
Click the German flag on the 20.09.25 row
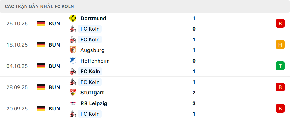point(41,109)
